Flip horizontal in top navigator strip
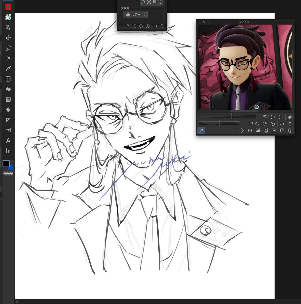The width and height of the screenshot is (301, 304). pos(155,26)
